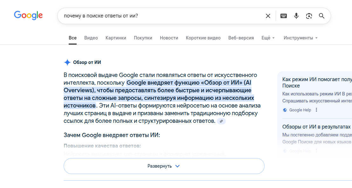This screenshot has height=188, width=352.
Task: Clear the search query with X icon
Action: tap(268, 16)
